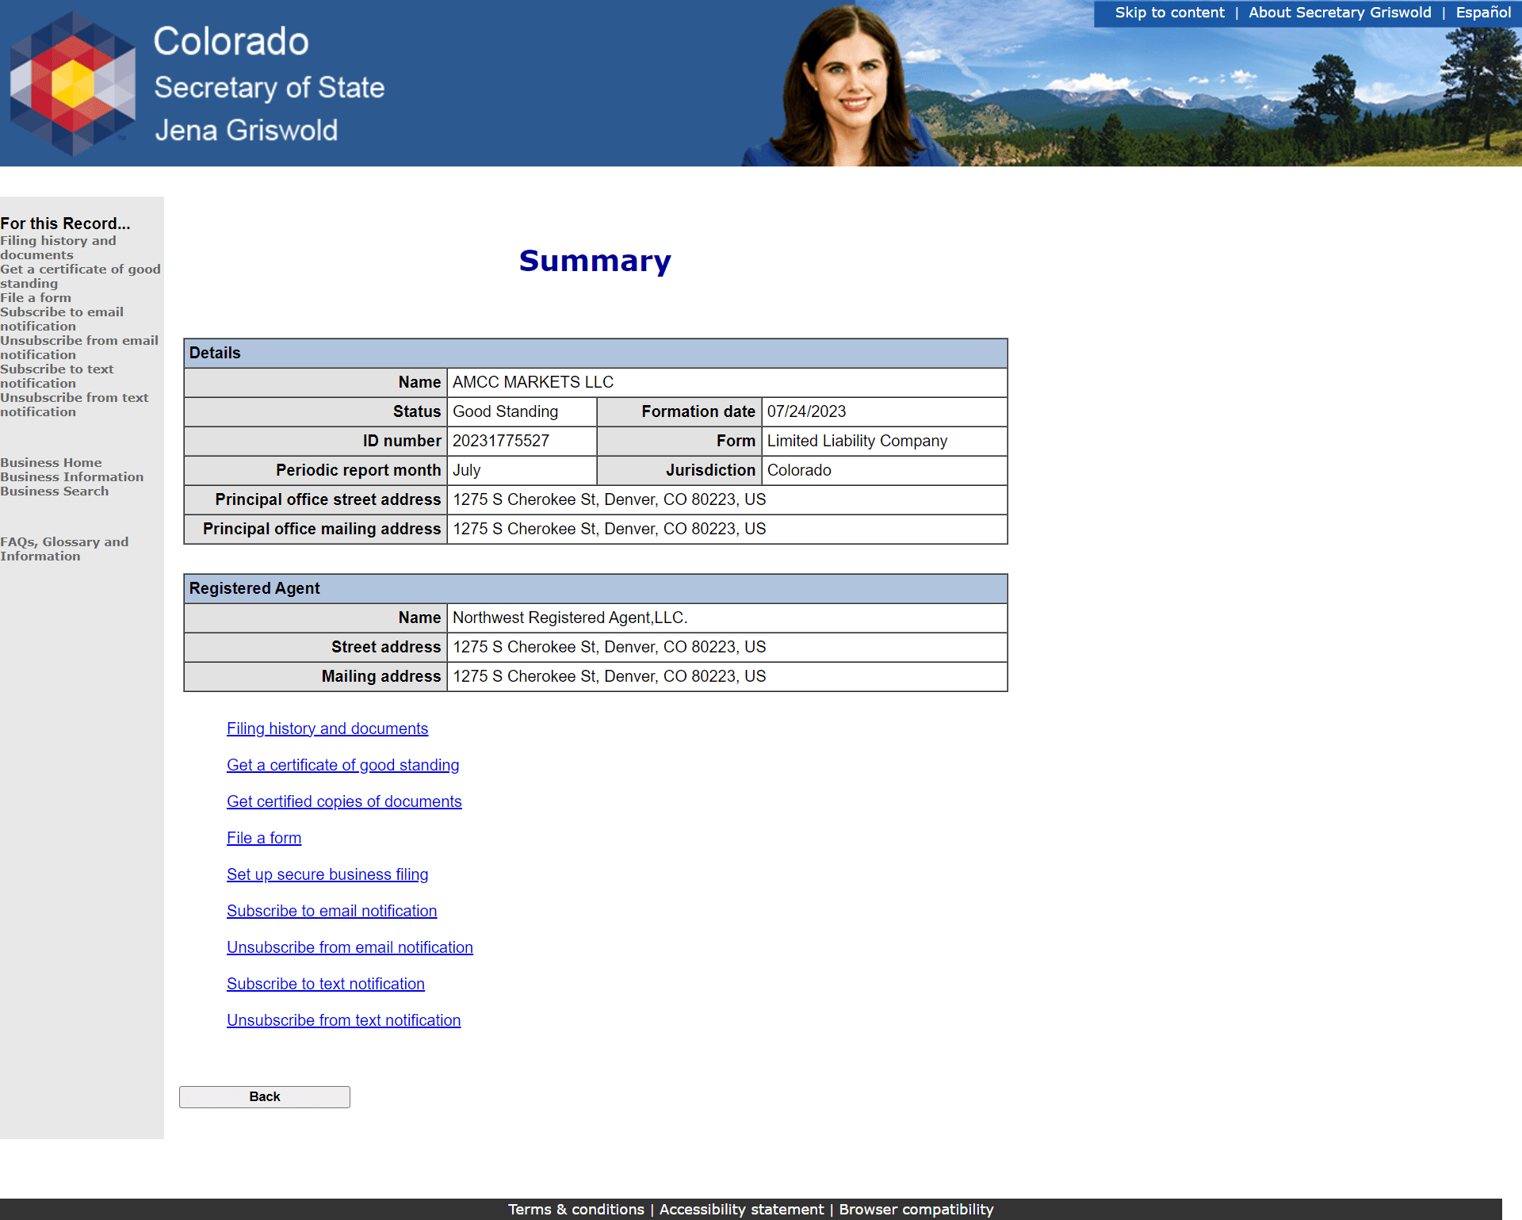The height and width of the screenshot is (1220, 1522).
Task: Open FAQs Glossary and Information section
Action: pos(65,548)
